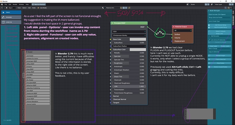Viewport: 235px width, 125px height.
Task: Collapse the Material Output node
Action: pyautogui.click(x=174, y=27)
